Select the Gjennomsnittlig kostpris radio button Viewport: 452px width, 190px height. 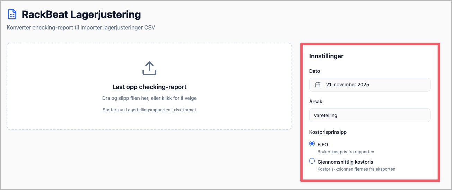click(x=312, y=161)
